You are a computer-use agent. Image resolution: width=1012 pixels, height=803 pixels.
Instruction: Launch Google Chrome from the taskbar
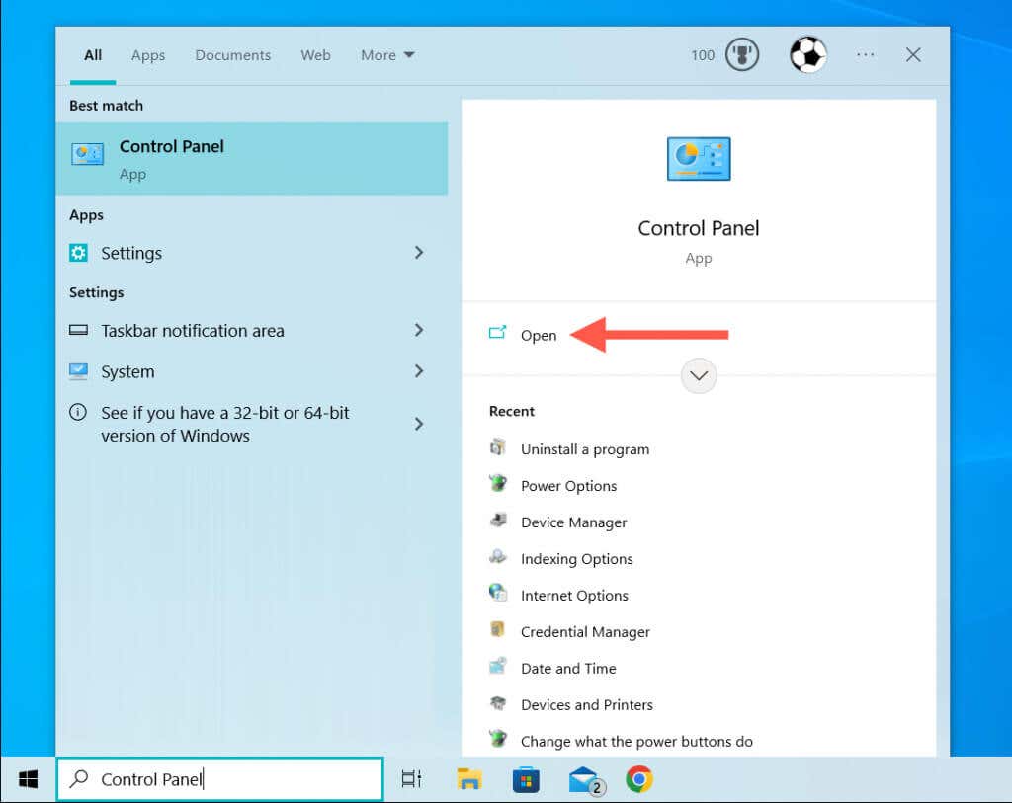click(x=639, y=779)
